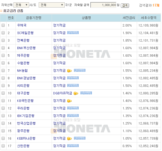This screenshot has height=151, width=162.
Task: Click 인터넷뱅킹 badge in NH농협 row
Action: click(x=80, y=70)
